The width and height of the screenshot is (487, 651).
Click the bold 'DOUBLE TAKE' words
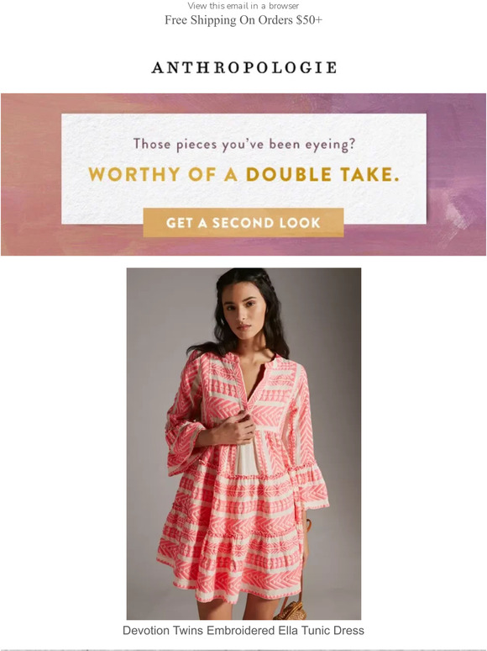(322, 174)
